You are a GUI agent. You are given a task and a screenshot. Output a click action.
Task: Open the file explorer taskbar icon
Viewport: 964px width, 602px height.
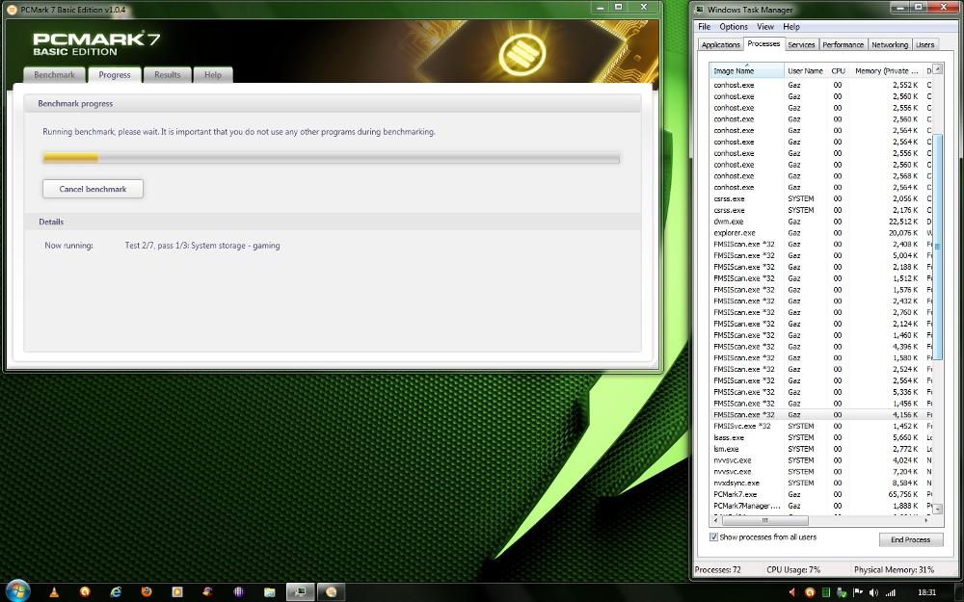pos(269,591)
